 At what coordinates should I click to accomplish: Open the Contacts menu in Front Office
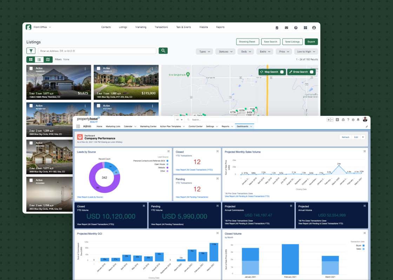click(106, 27)
